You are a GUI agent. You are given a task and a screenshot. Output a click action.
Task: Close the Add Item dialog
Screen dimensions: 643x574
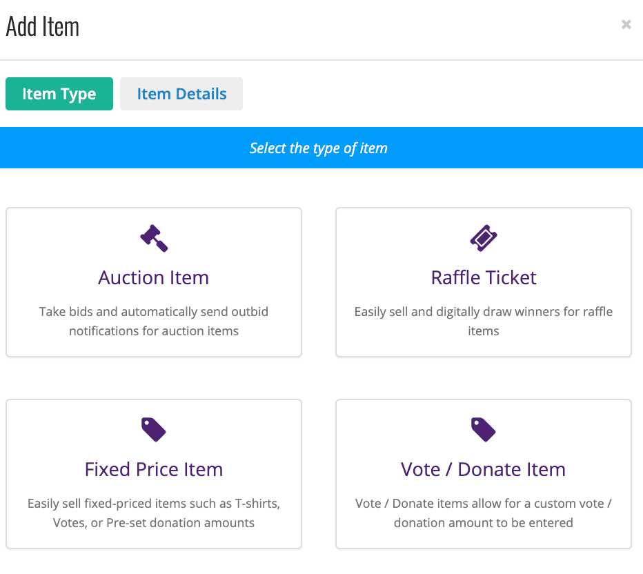(x=626, y=25)
